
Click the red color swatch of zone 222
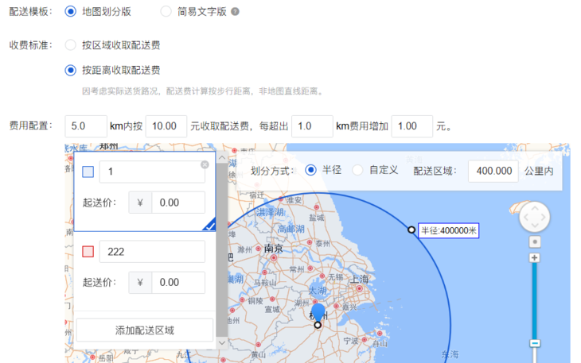point(88,252)
